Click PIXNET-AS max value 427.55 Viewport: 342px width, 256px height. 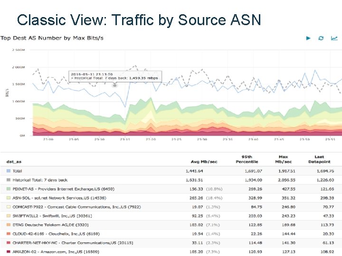(289, 189)
